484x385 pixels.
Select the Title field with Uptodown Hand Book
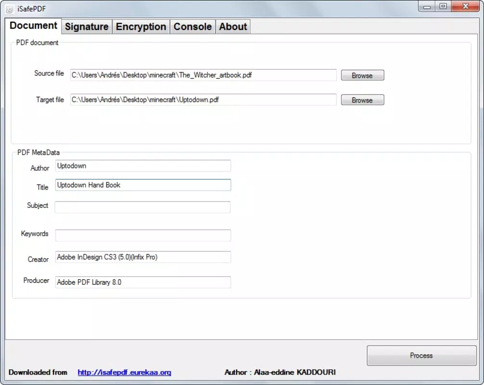pos(143,185)
